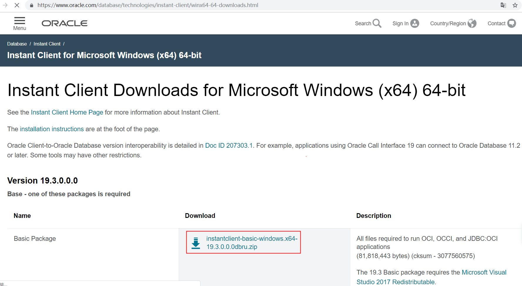Click the Contact chat bubble icon
Image resolution: width=522 pixels, height=286 pixels.
(512, 23)
